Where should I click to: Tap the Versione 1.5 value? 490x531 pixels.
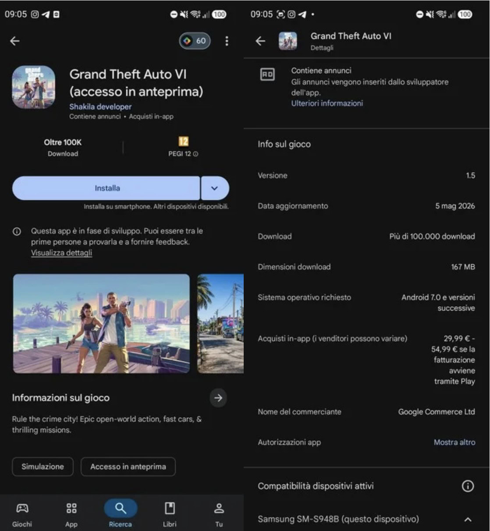click(x=470, y=175)
